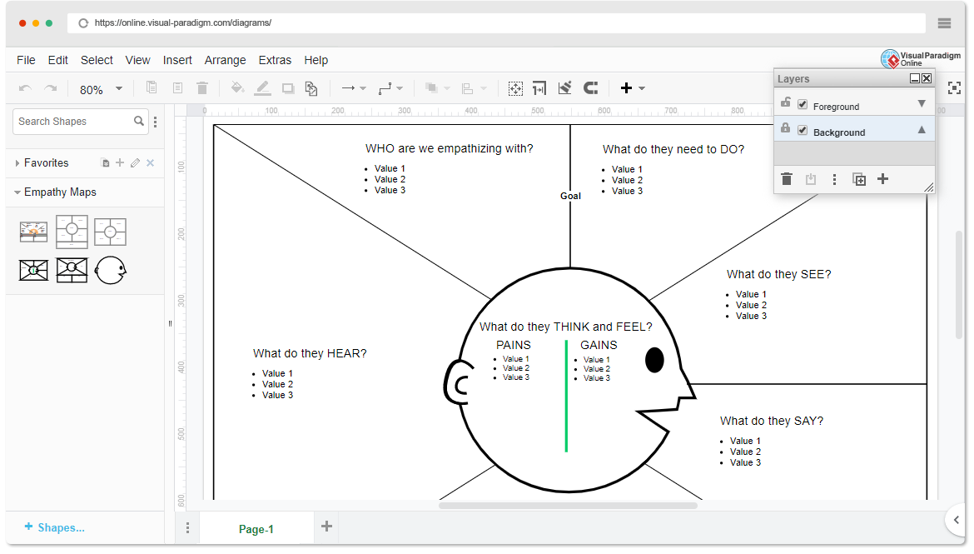Viewport: 974px width, 554px height.
Task: Open the connection arrow style dropdown
Action: pos(354,88)
